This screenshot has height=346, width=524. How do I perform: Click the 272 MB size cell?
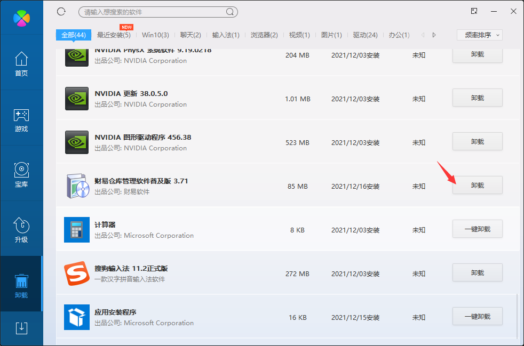pyautogui.click(x=297, y=274)
